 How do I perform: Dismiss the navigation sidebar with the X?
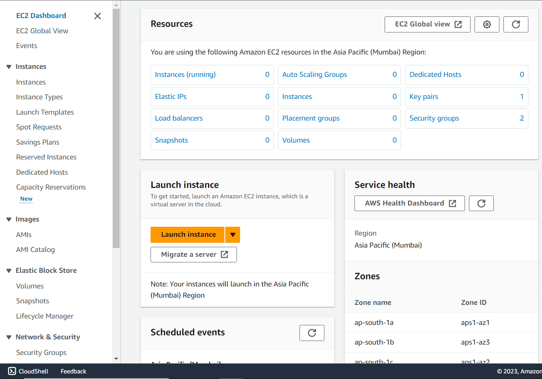point(97,16)
